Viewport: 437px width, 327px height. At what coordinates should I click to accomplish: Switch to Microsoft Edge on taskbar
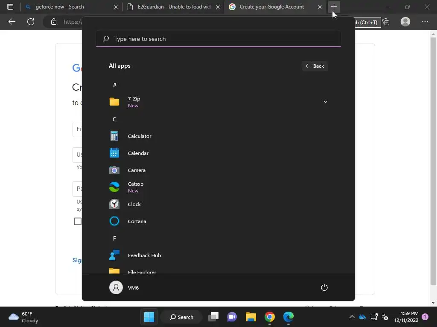pyautogui.click(x=288, y=317)
